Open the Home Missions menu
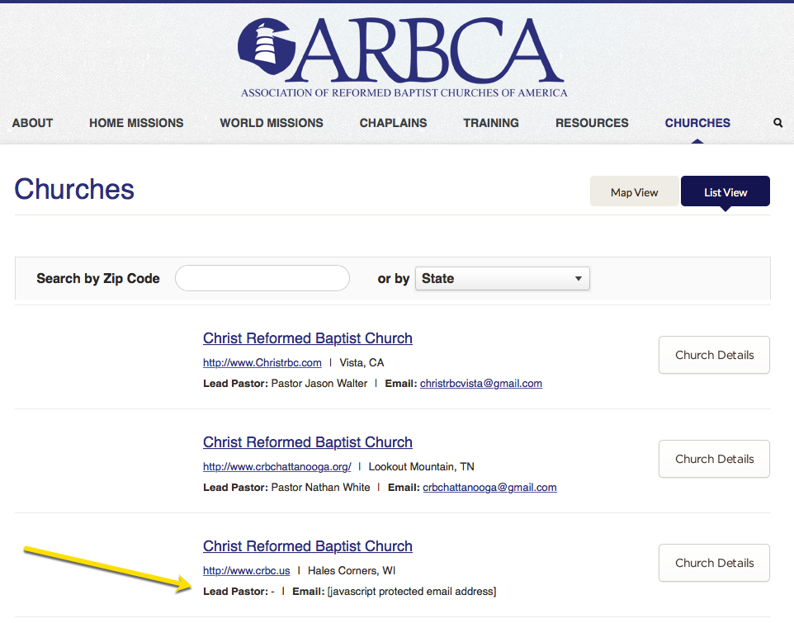 [x=136, y=123]
